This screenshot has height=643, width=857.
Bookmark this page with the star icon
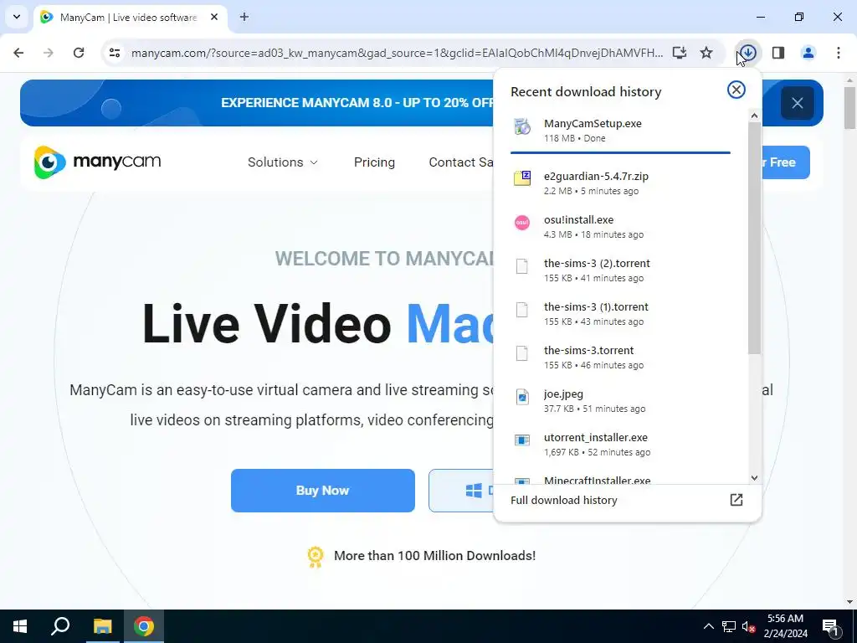pyautogui.click(x=706, y=53)
